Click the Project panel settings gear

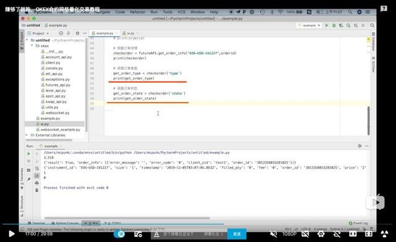coord(77,33)
